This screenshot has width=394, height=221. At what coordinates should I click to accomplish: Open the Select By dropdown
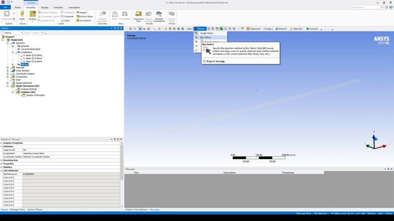point(297,29)
